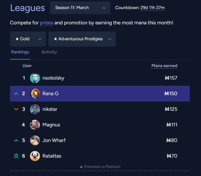Screen dimensions: 201x176
Task: Click red down-arrow beside nikstar
Action: pyautogui.click(x=16, y=109)
